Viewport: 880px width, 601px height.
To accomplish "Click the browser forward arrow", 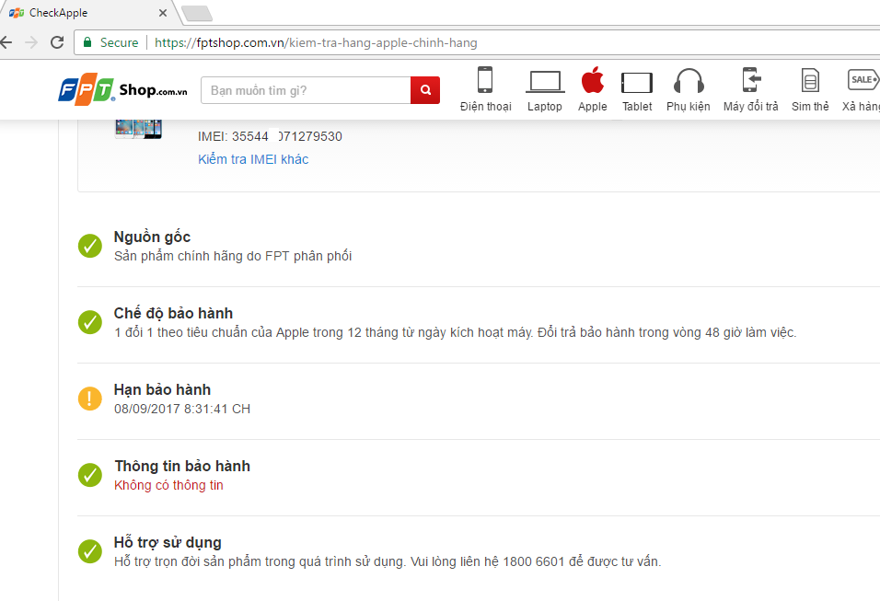I will (31, 42).
